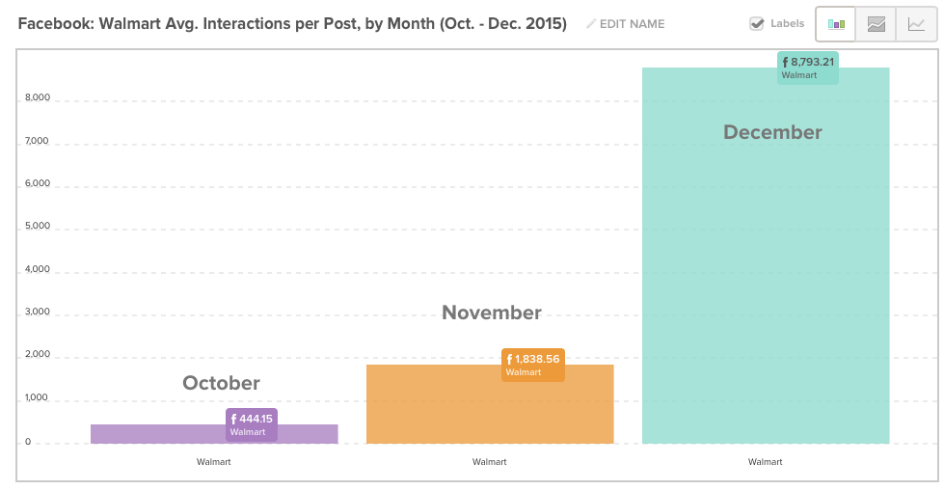This screenshot has height=490, width=944.
Task: Click Facebook icon in October label
Action: [233, 419]
